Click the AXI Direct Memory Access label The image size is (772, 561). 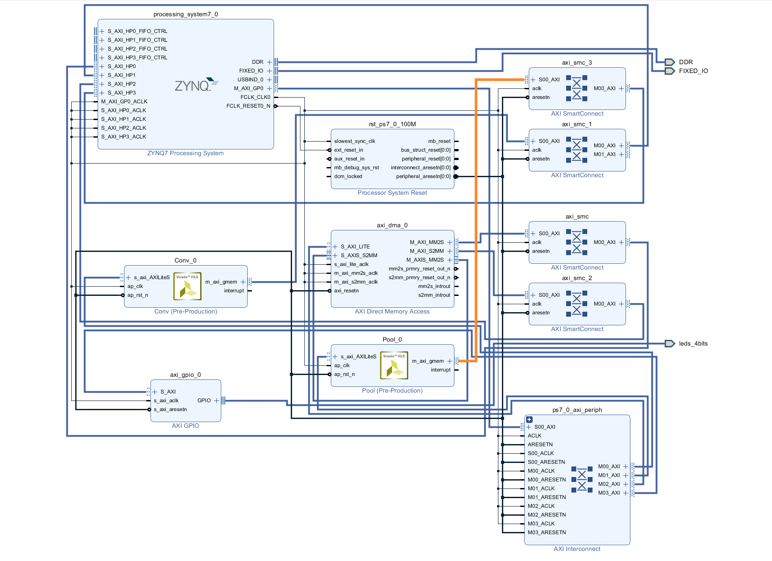392,311
